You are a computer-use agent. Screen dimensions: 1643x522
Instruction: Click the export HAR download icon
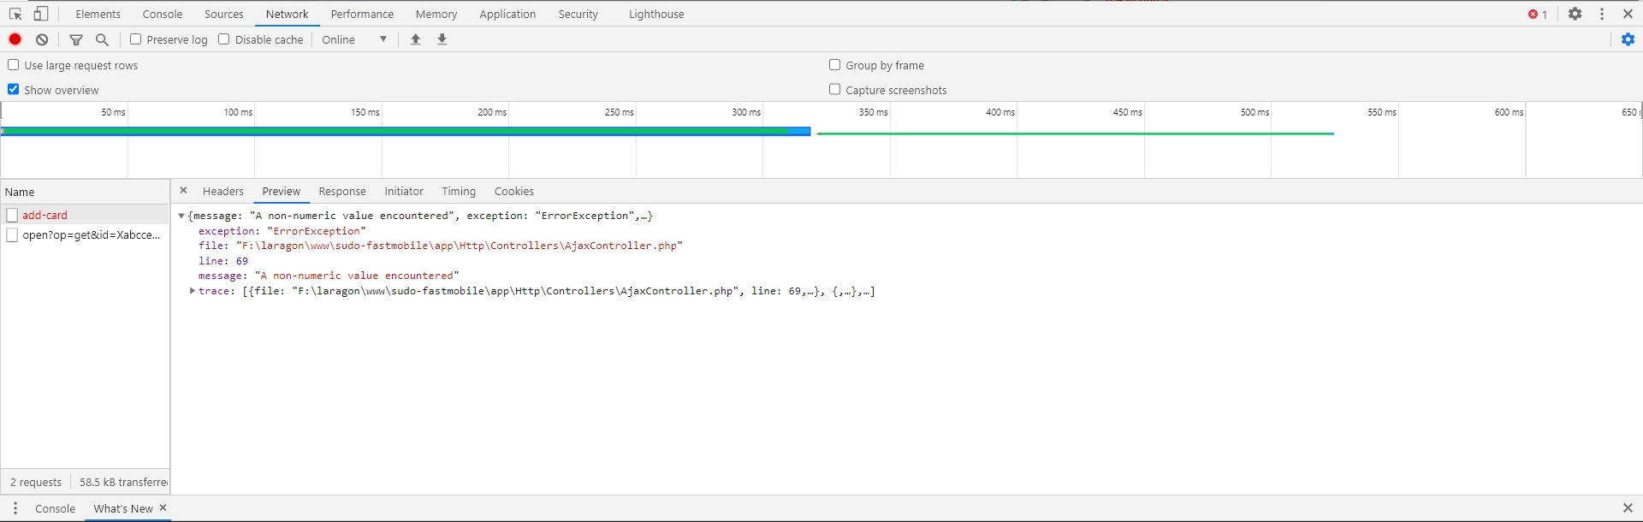[x=442, y=39]
